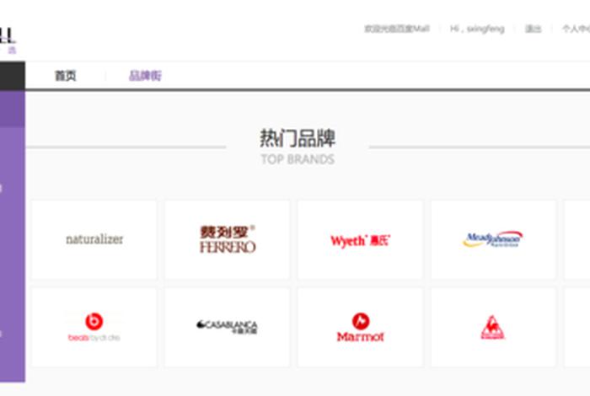Select the Marmot brand logo

coord(360,327)
